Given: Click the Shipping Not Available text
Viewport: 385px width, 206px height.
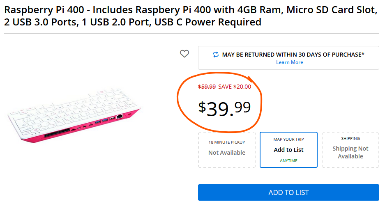Looking at the screenshot, I should point(350,152).
